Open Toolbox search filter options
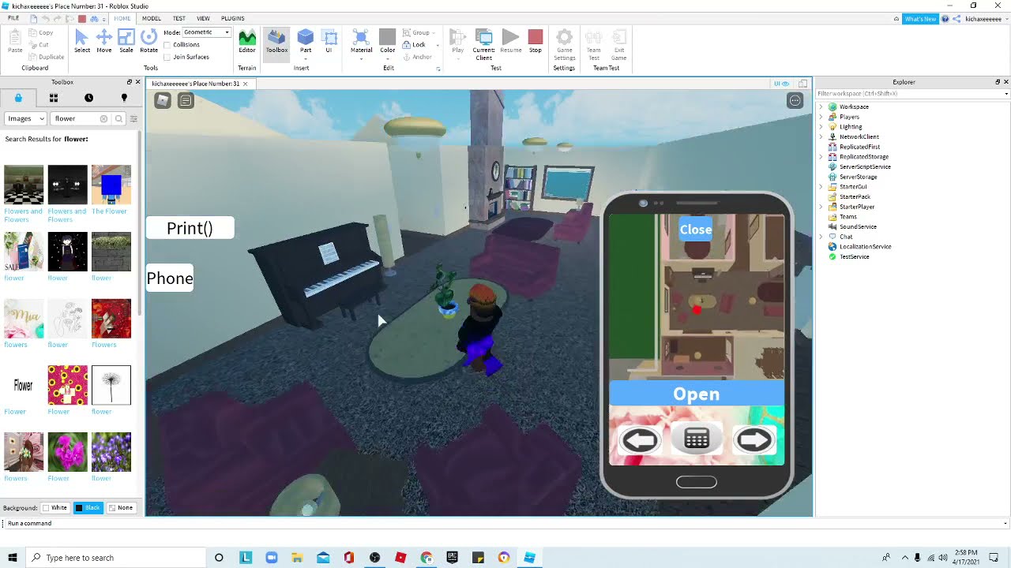The height and width of the screenshot is (568, 1011). [x=133, y=118]
